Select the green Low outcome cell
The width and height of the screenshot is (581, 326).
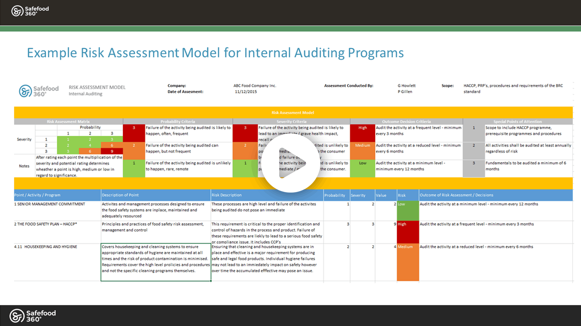[x=362, y=168]
